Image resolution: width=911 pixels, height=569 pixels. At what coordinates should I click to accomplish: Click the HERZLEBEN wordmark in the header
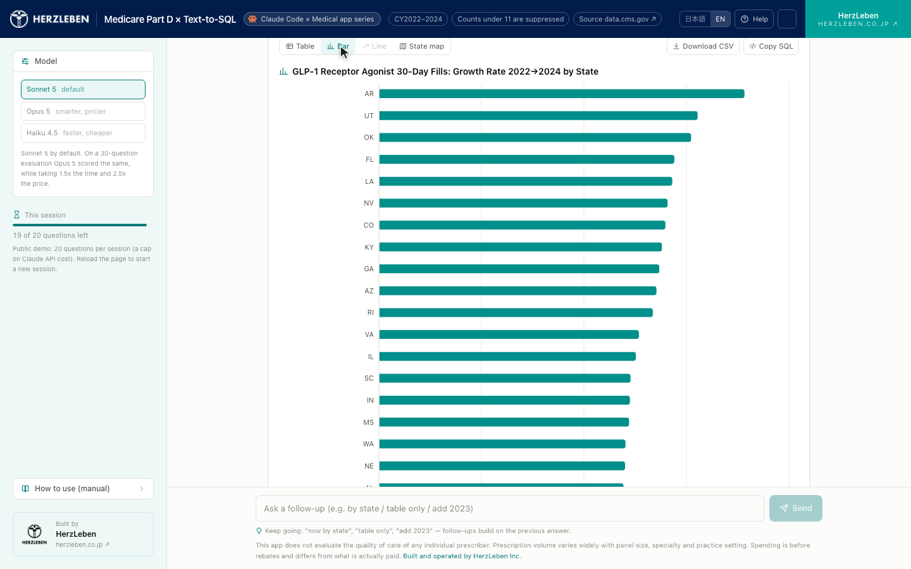click(x=61, y=19)
